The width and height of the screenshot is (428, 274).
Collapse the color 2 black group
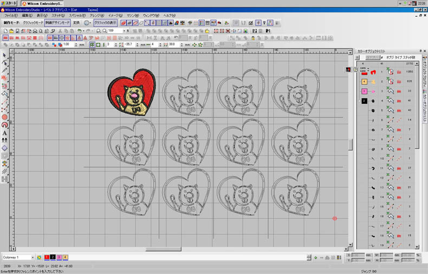(359, 101)
